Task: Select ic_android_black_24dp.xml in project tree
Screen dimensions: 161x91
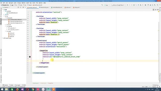Action: point(15,20)
